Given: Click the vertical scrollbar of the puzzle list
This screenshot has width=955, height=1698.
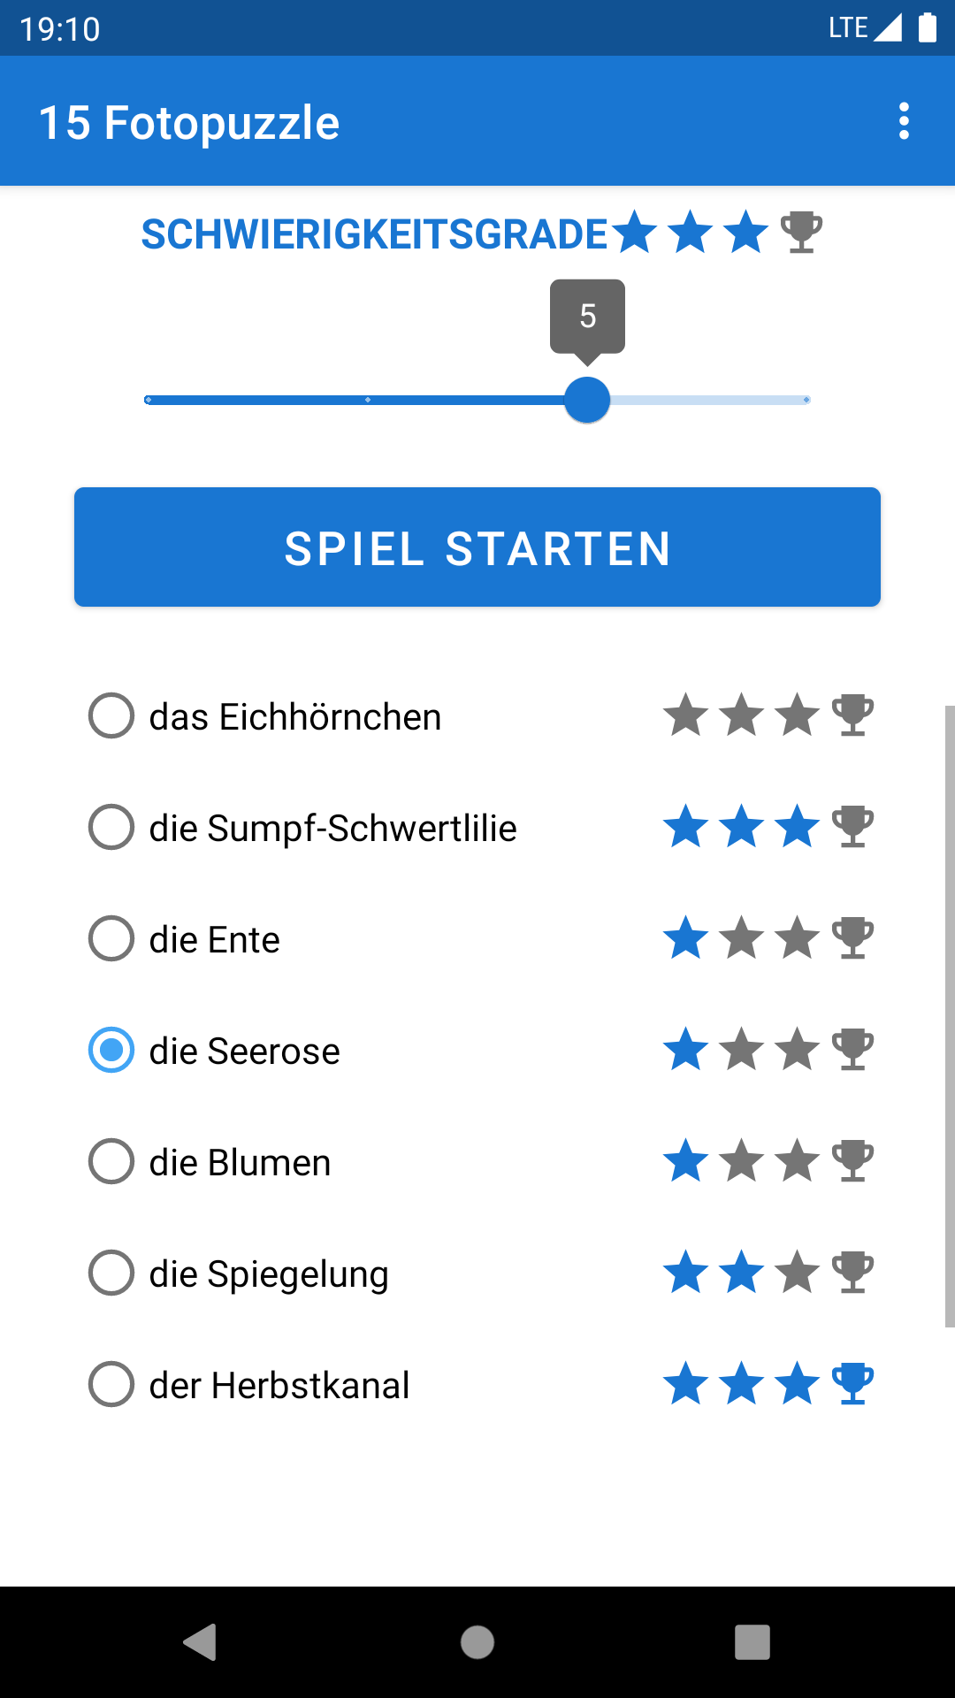Looking at the screenshot, I should [x=950, y=1016].
